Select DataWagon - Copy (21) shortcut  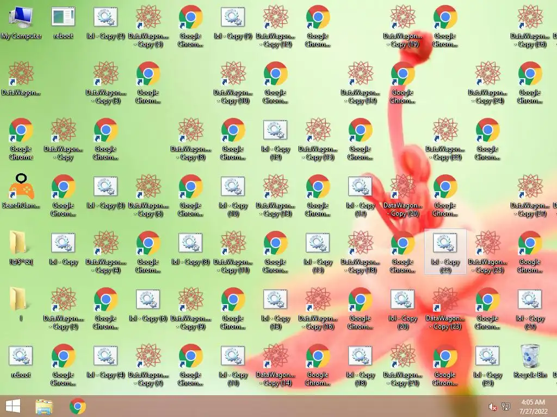(403, 365)
